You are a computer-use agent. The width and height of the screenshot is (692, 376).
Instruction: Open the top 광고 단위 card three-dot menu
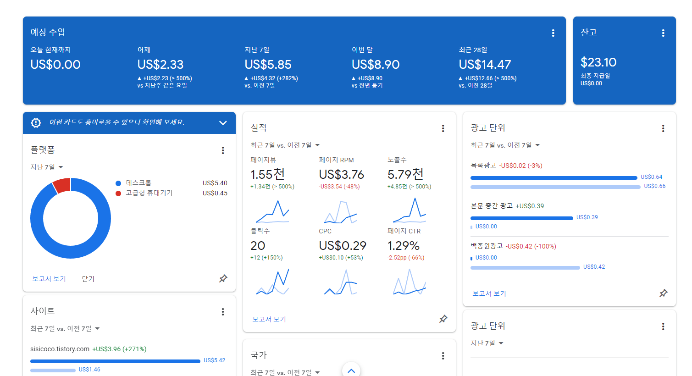click(x=663, y=128)
